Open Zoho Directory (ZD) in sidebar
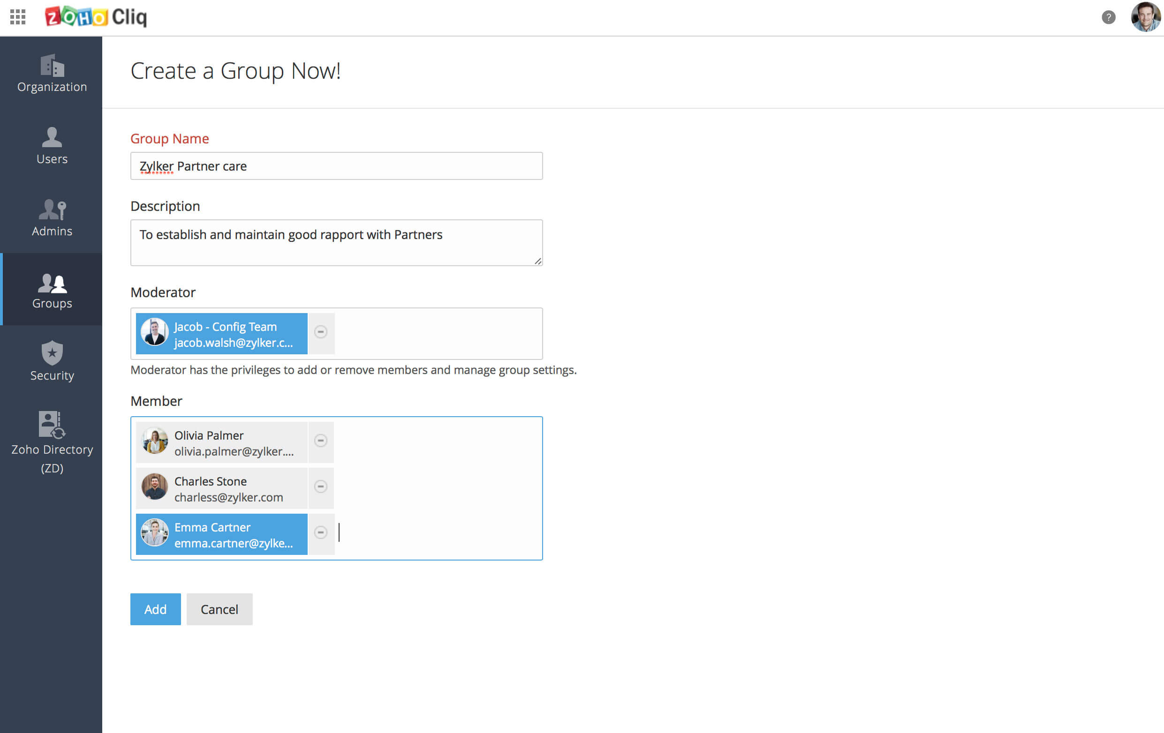1164x733 pixels. pyautogui.click(x=52, y=442)
